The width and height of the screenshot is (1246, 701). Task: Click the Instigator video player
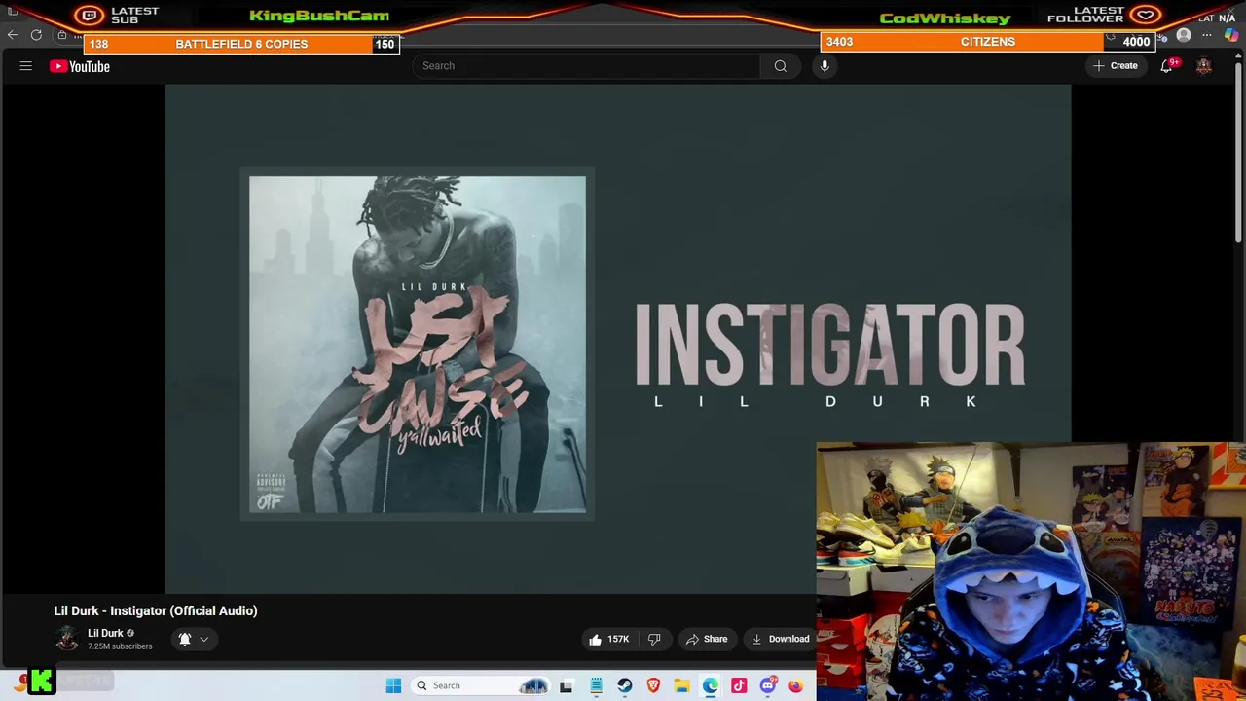tap(618, 339)
